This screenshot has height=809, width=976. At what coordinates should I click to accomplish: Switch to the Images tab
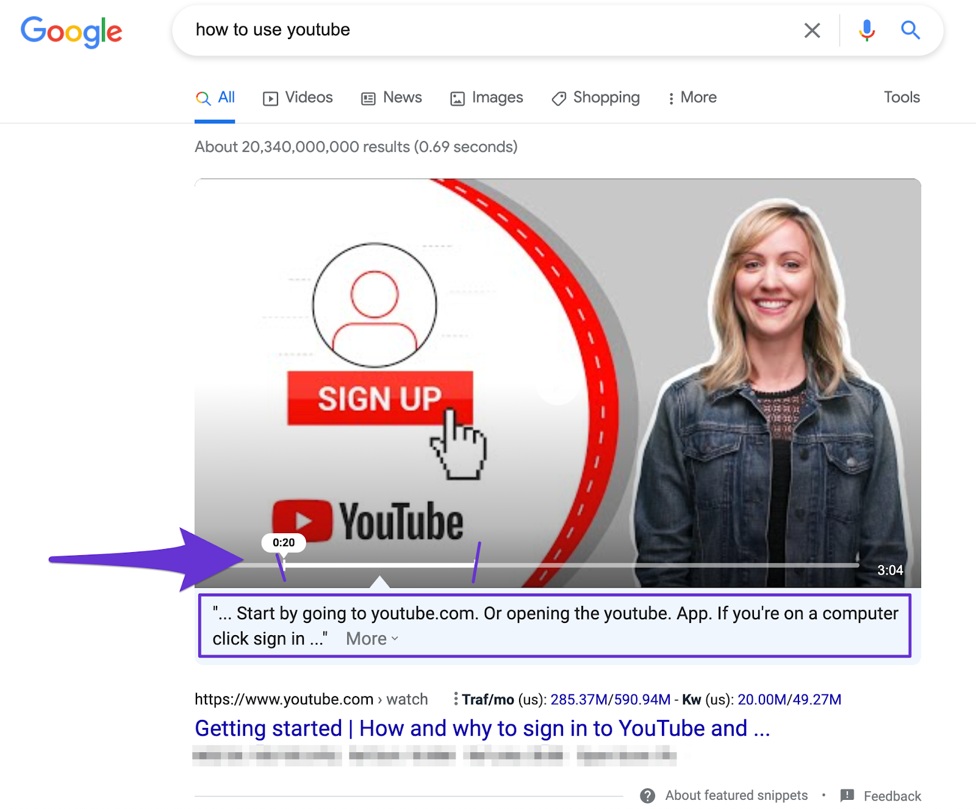pos(486,98)
